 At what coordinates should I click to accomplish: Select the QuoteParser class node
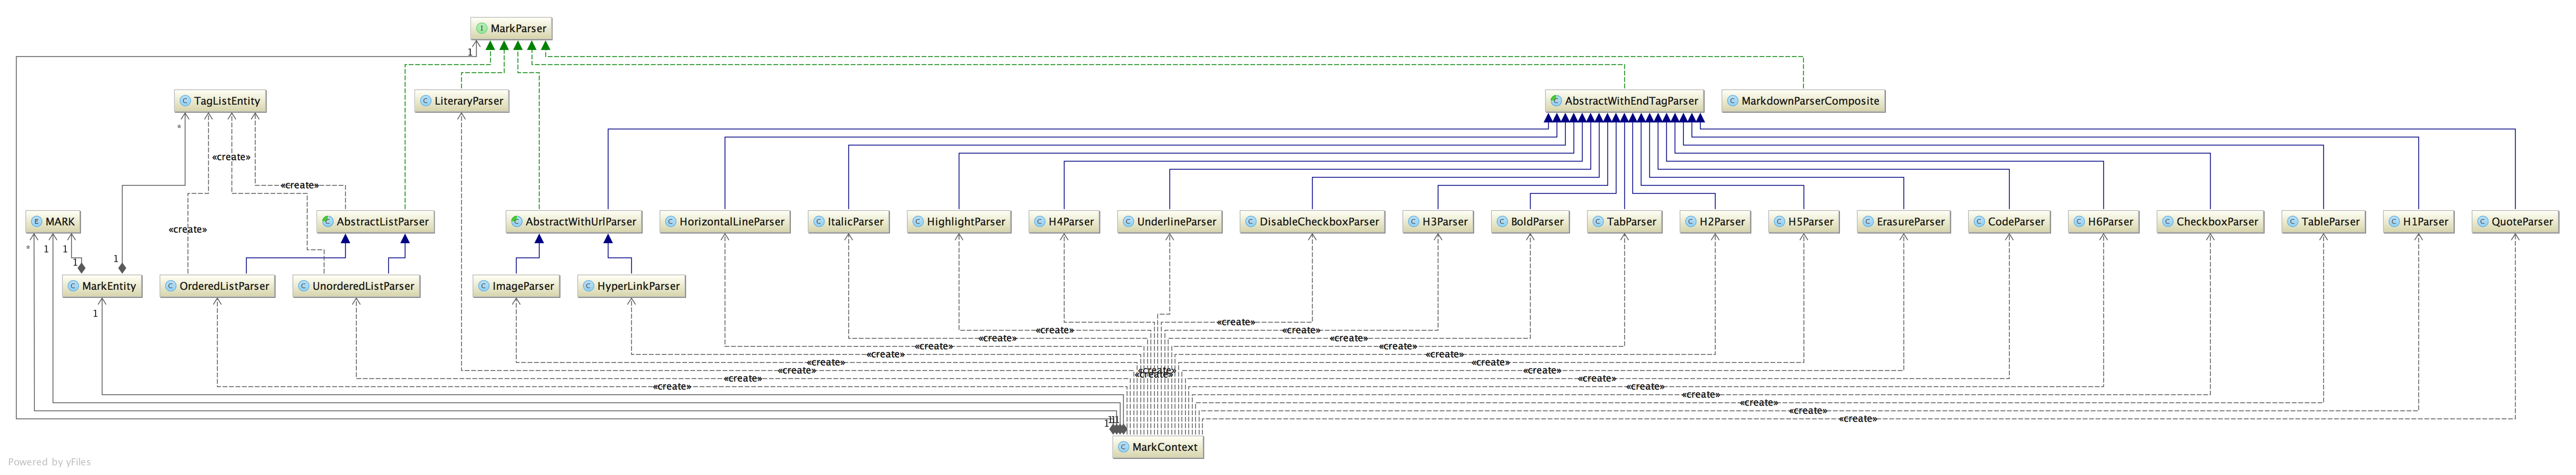pos(2516,222)
